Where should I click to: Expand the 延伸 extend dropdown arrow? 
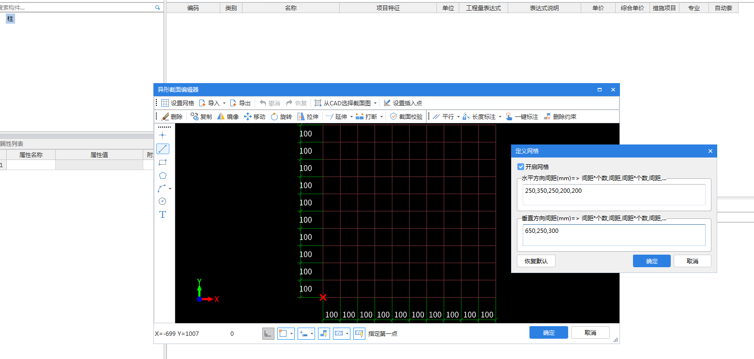click(350, 117)
